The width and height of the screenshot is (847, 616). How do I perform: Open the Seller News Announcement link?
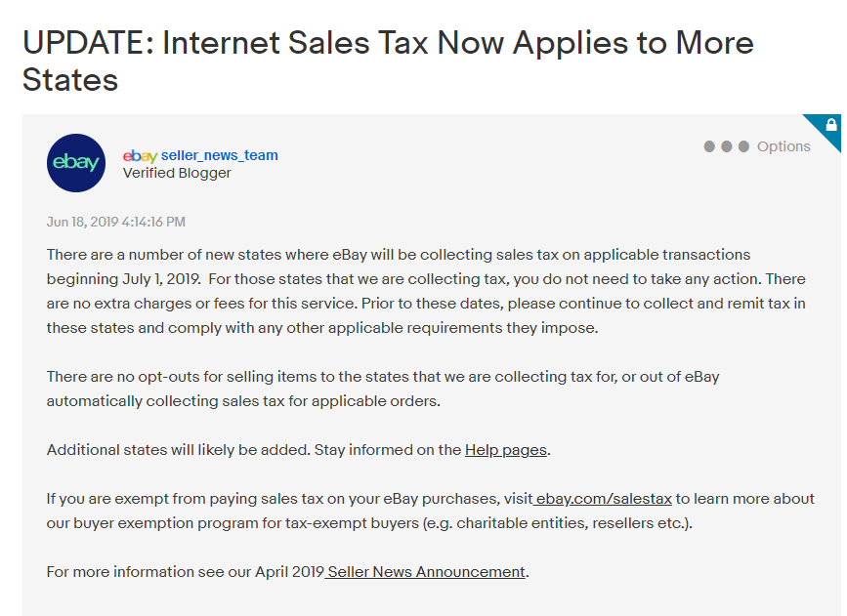click(425, 572)
